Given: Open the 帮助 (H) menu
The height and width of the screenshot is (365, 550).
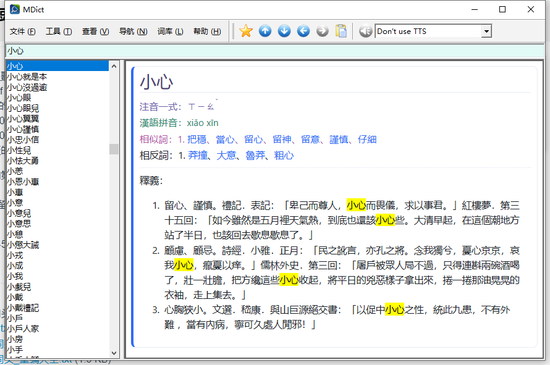Looking at the screenshot, I should pos(207,31).
